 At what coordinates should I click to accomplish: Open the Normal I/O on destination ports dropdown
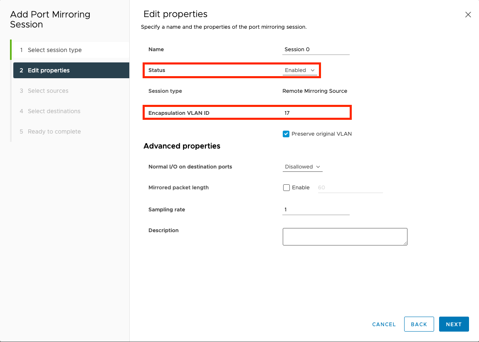[302, 166]
